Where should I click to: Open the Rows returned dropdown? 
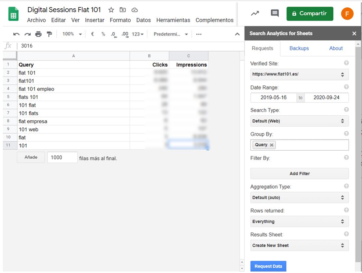tap(299, 221)
